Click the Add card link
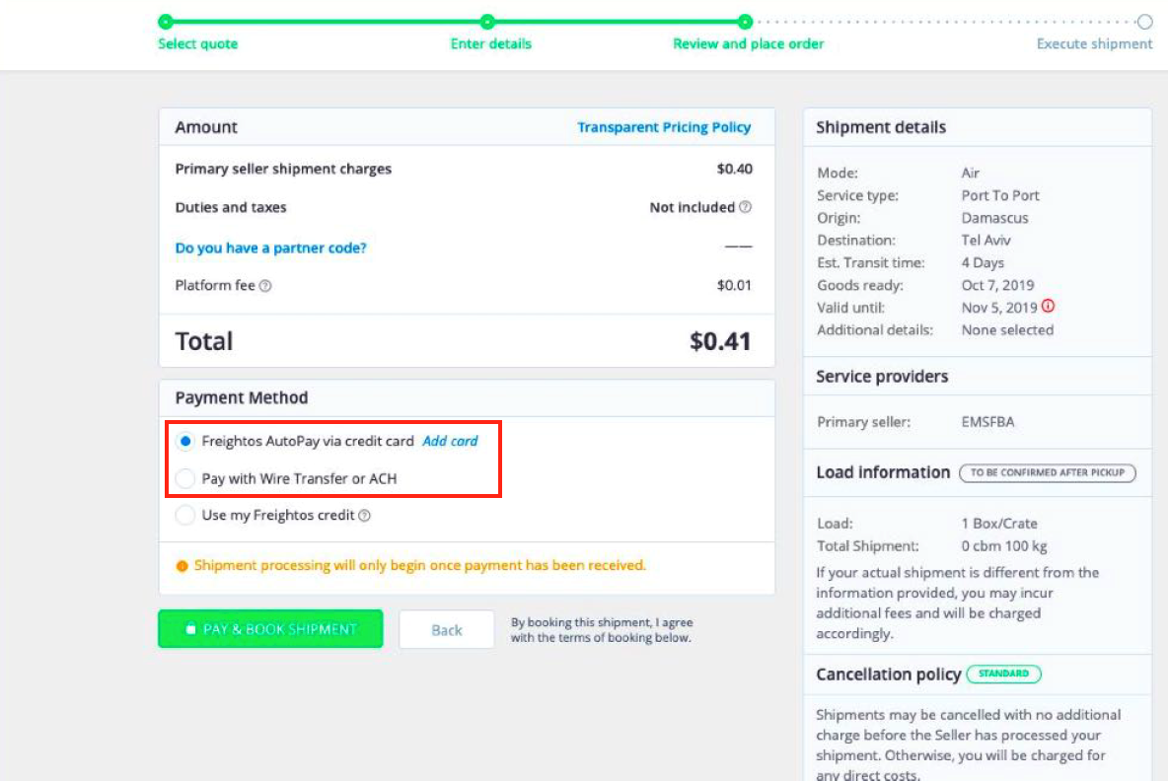1168x781 pixels. coord(450,441)
